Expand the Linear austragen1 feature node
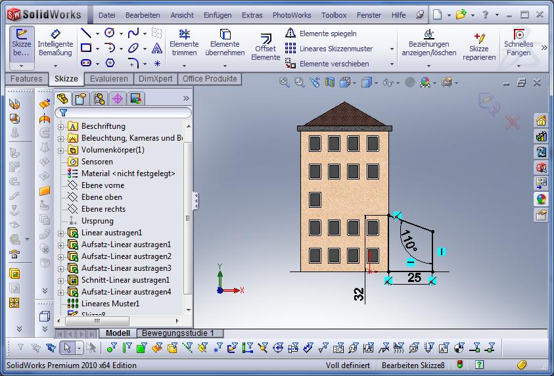Viewport: 554px width, 376px height. pyautogui.click(x=61, y=233)
